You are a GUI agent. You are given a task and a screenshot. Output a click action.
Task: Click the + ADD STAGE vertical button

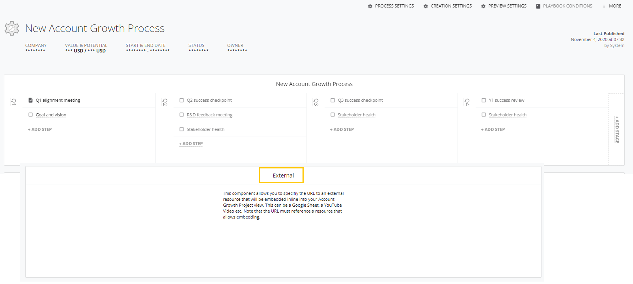[617, 129]
